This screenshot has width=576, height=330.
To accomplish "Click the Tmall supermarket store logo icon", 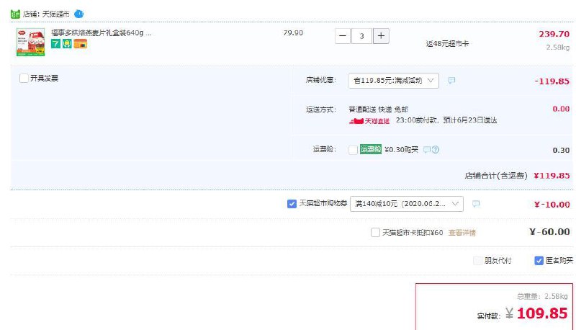I will coord(15,14).
